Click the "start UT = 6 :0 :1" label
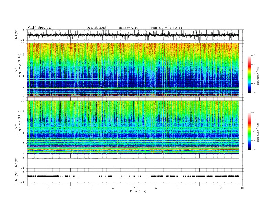The width and height of the screenshot is (273, 211). pyautogui.click(x=166, y=28)
